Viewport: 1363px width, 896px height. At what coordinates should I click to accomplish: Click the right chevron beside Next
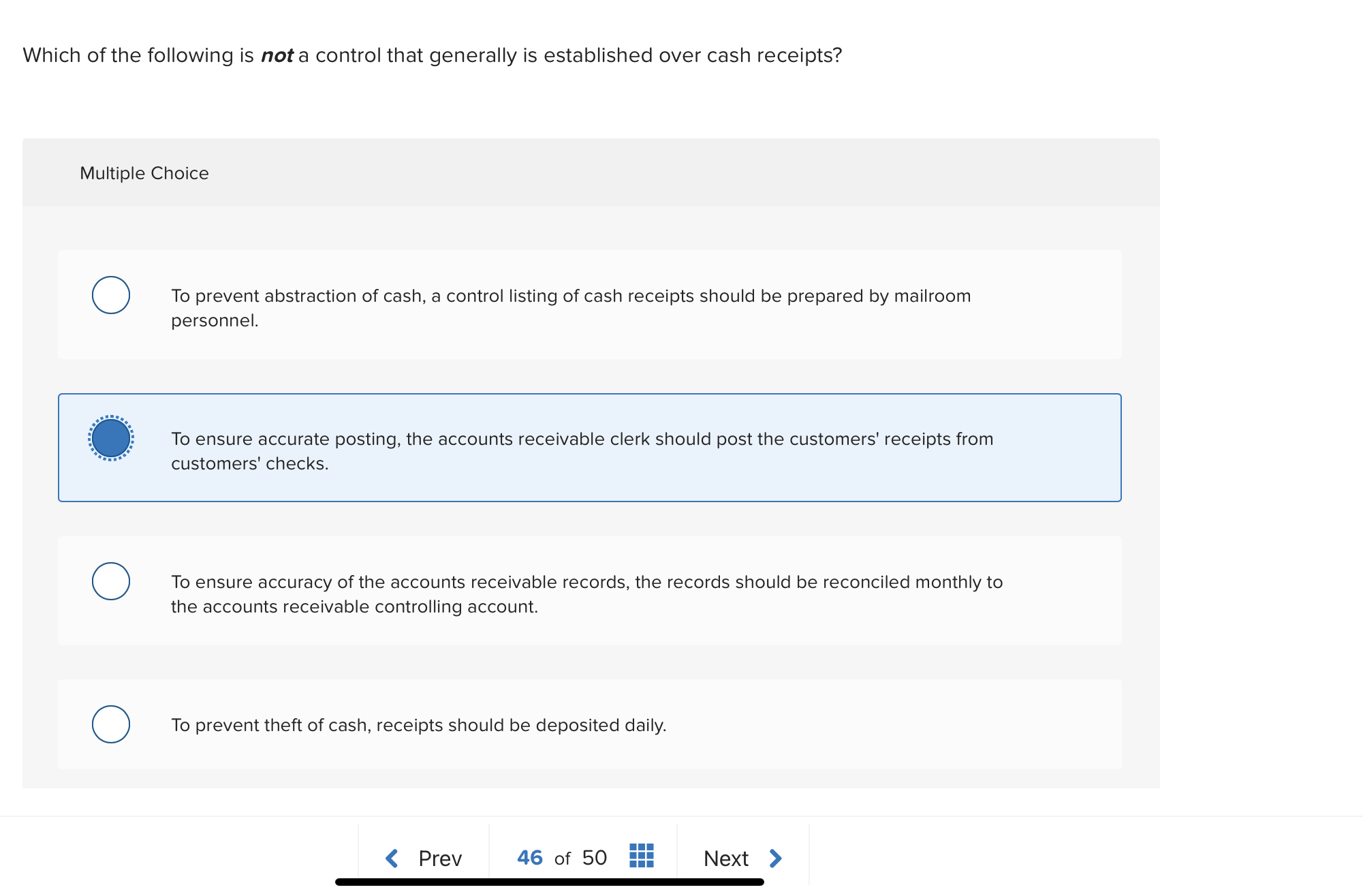coord(775,858)
